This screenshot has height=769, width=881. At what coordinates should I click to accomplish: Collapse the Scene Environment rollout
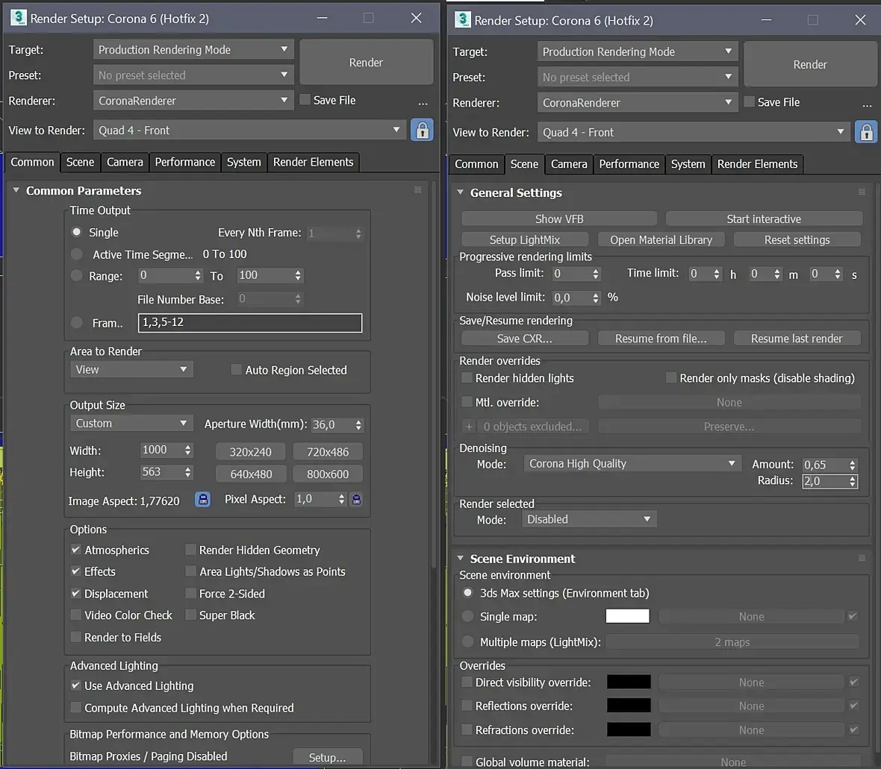(x=461, y=559)
